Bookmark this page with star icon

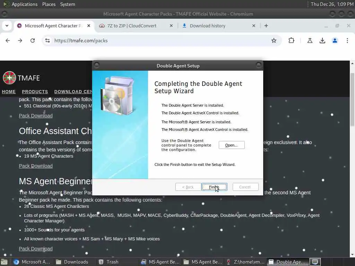coord(274,41)
